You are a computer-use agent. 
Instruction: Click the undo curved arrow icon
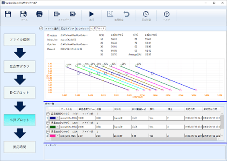[126, 14]
